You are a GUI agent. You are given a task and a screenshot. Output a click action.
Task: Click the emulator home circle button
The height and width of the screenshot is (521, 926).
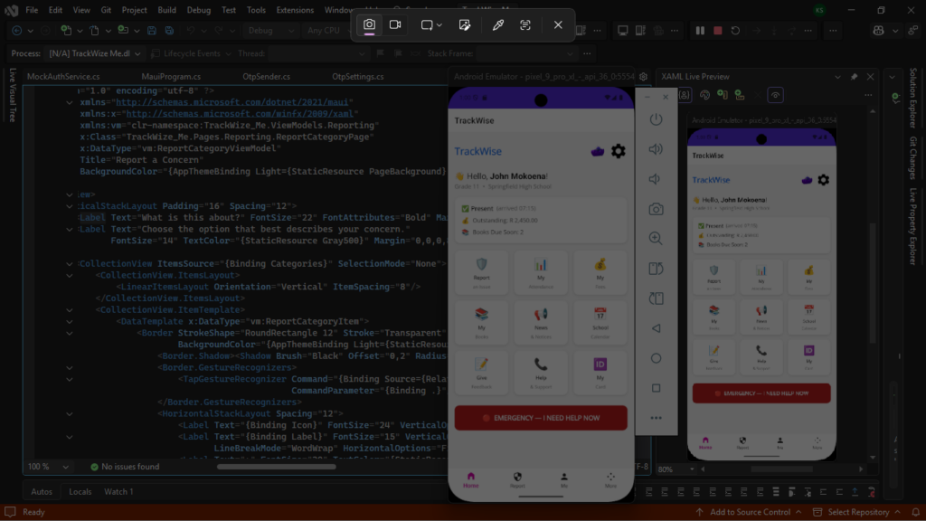coord(656,358)
